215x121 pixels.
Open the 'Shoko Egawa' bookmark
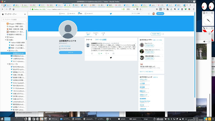18,83
